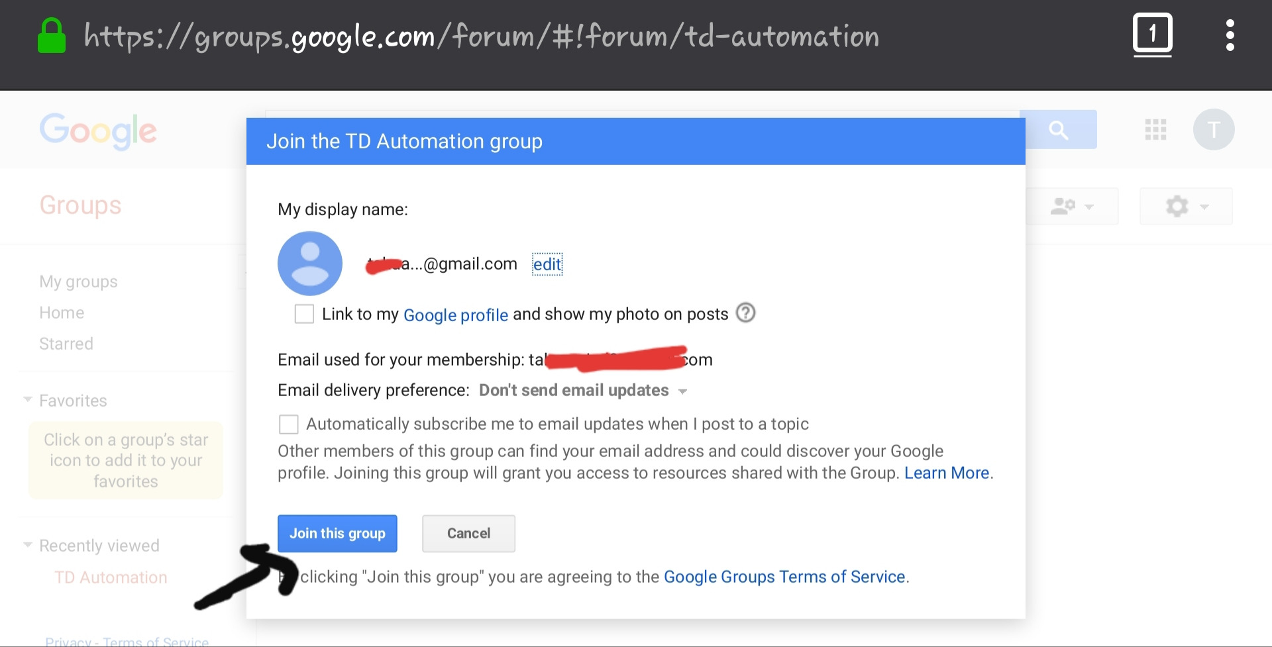
Task: Click the account avatar with letter T
Action: point(1213,130)
